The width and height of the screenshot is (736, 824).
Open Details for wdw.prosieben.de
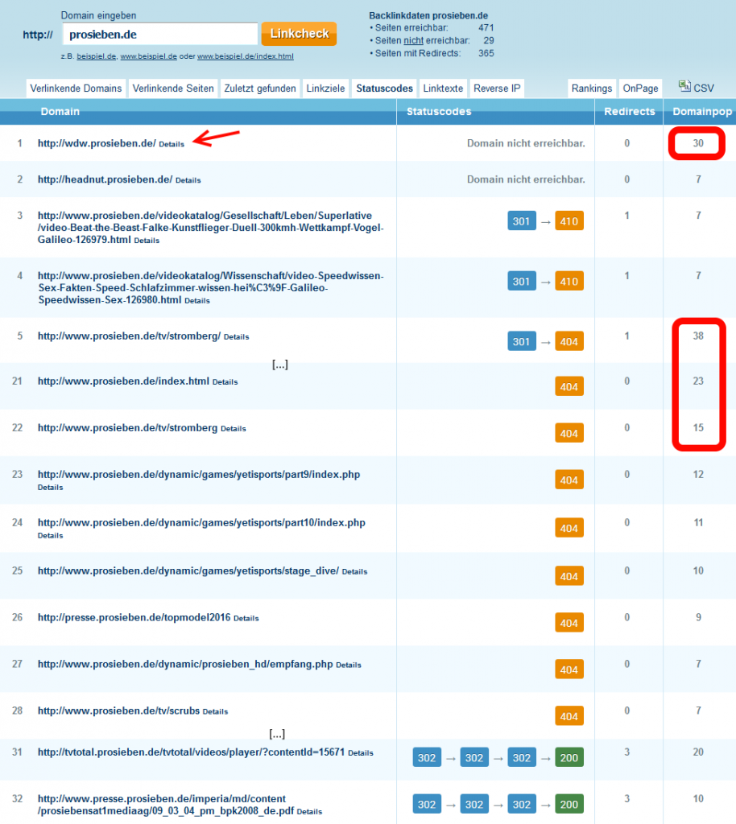click(x=172, y=144)
